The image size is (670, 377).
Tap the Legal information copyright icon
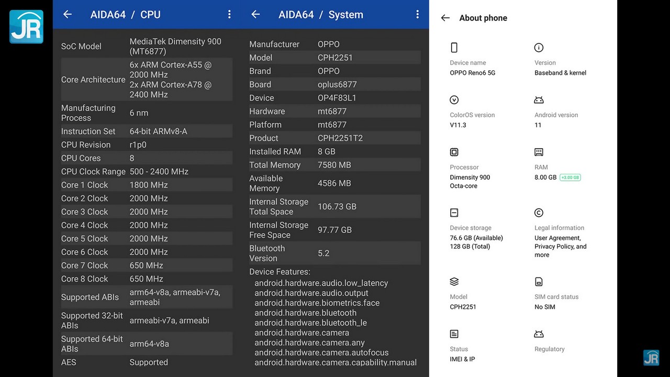coord(539,213)
